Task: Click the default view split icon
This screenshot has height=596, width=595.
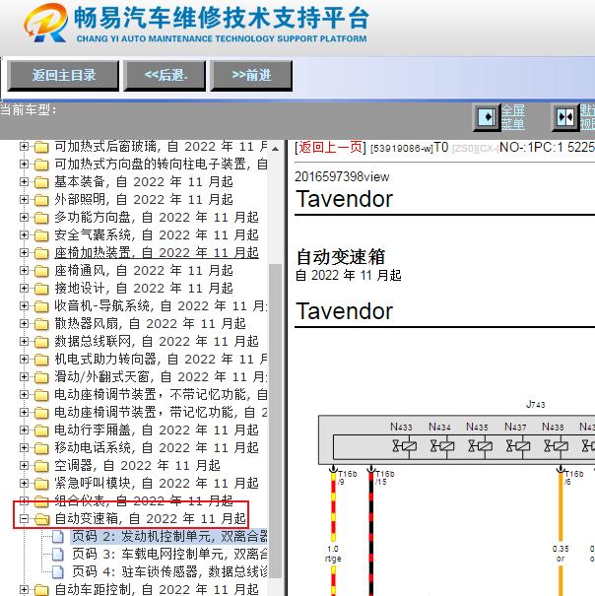Action: (x=565, y=117)
